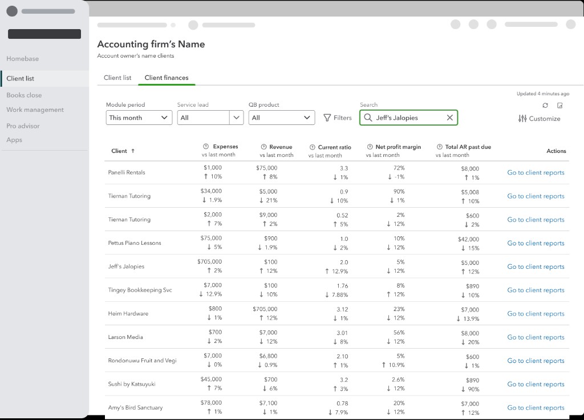This screenshot has height=420, width=584.
Task: Click the Larson Media client name
Action: click(125, 337)
